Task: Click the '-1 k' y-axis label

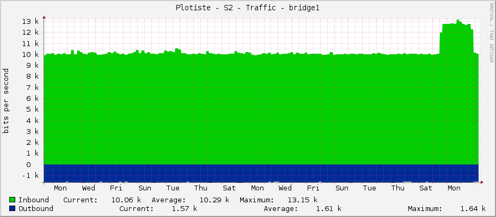Action: (30, 176)
